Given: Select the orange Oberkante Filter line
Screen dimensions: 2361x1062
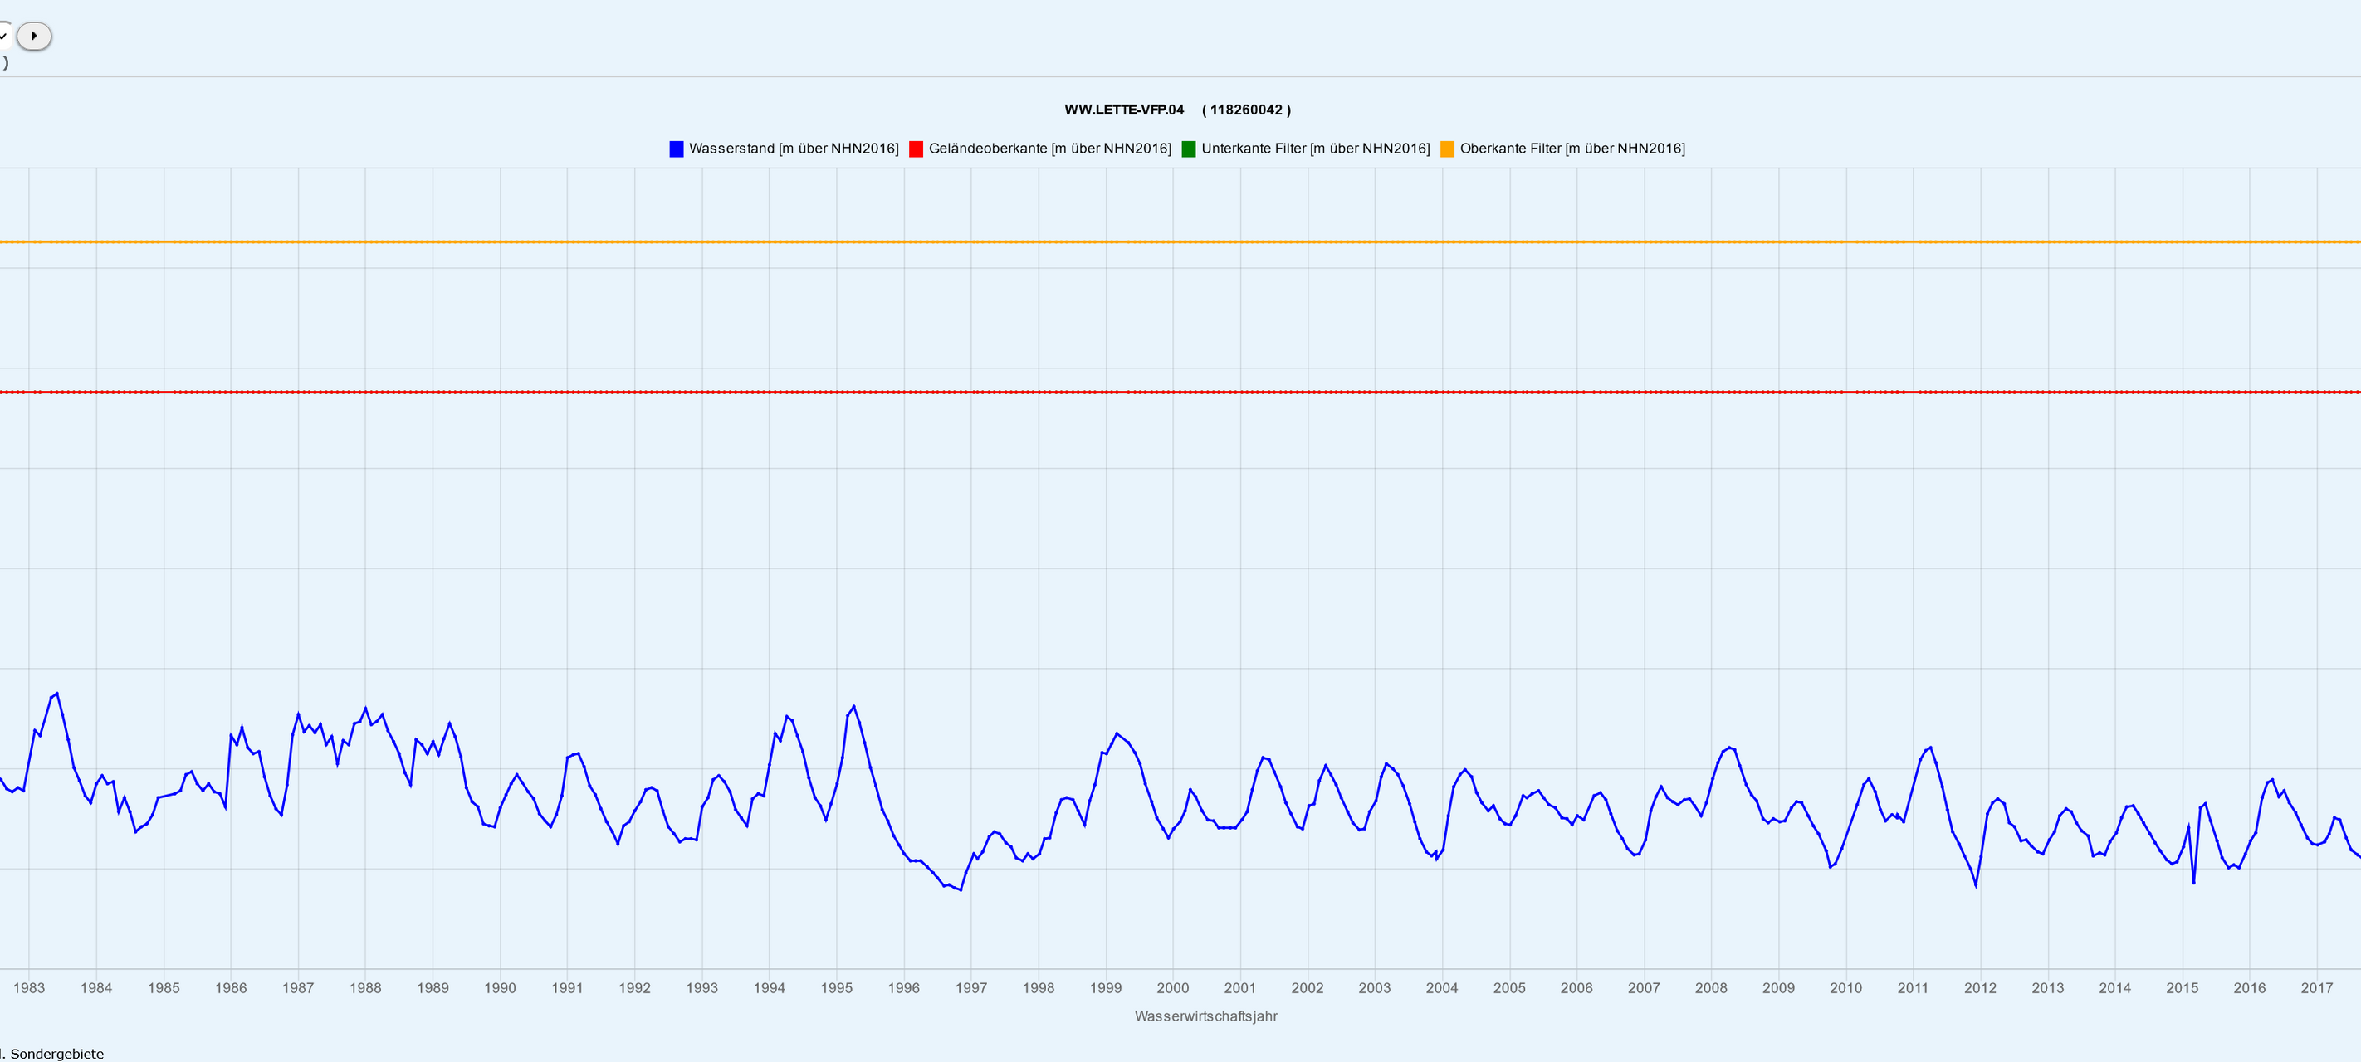Looking at the screenshot, I should [1180, 242].
